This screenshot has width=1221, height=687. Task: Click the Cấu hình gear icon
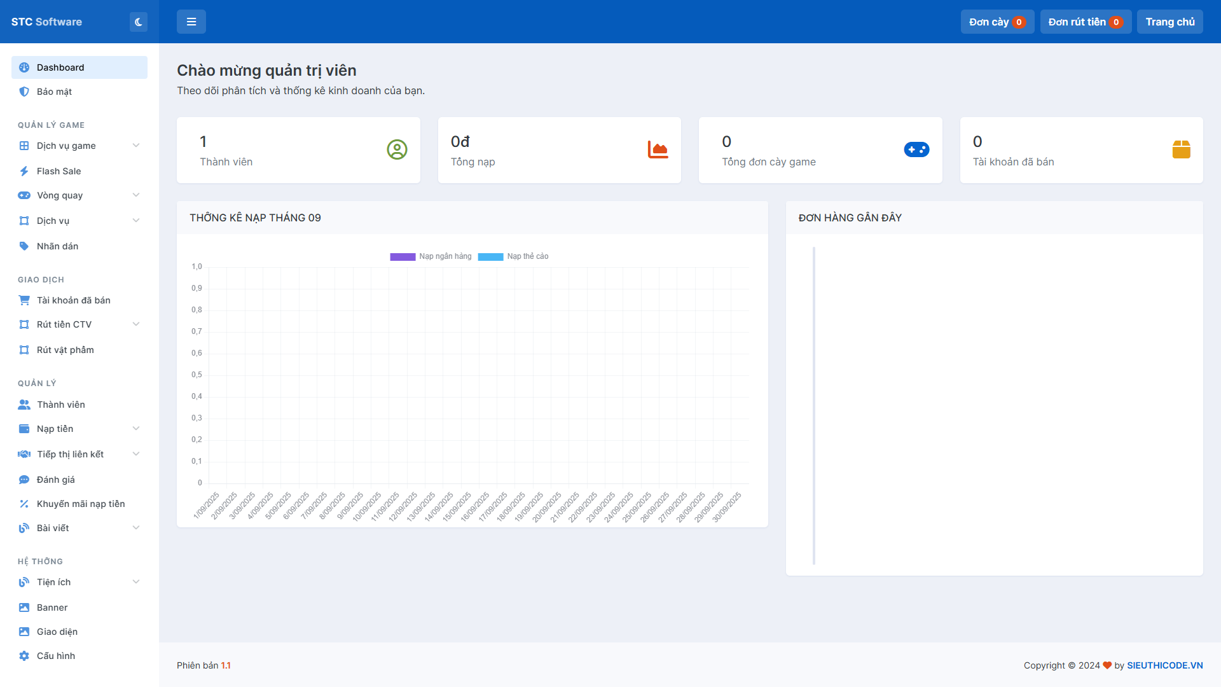tap(24, 656)
